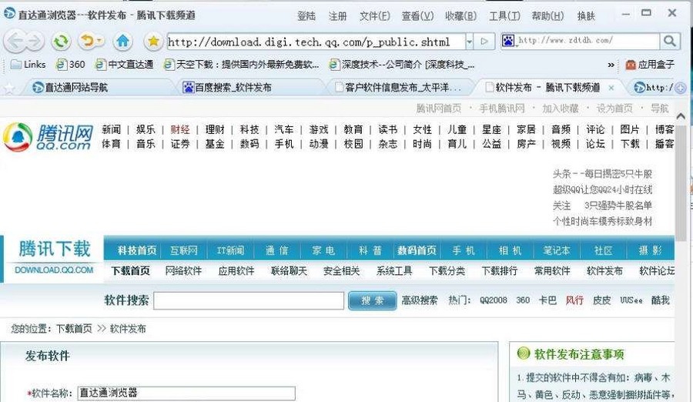The height and width of the screenshot is (402, 693).
Task: Open the Links bookmarks folder
Action: tap(28, 65)
